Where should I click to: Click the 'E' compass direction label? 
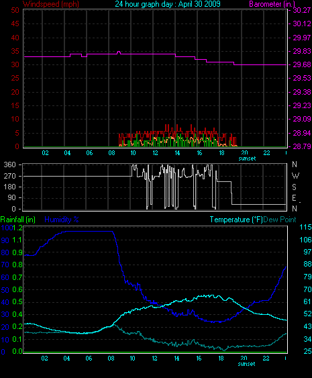pyautogui.click(x=294, y=198)
